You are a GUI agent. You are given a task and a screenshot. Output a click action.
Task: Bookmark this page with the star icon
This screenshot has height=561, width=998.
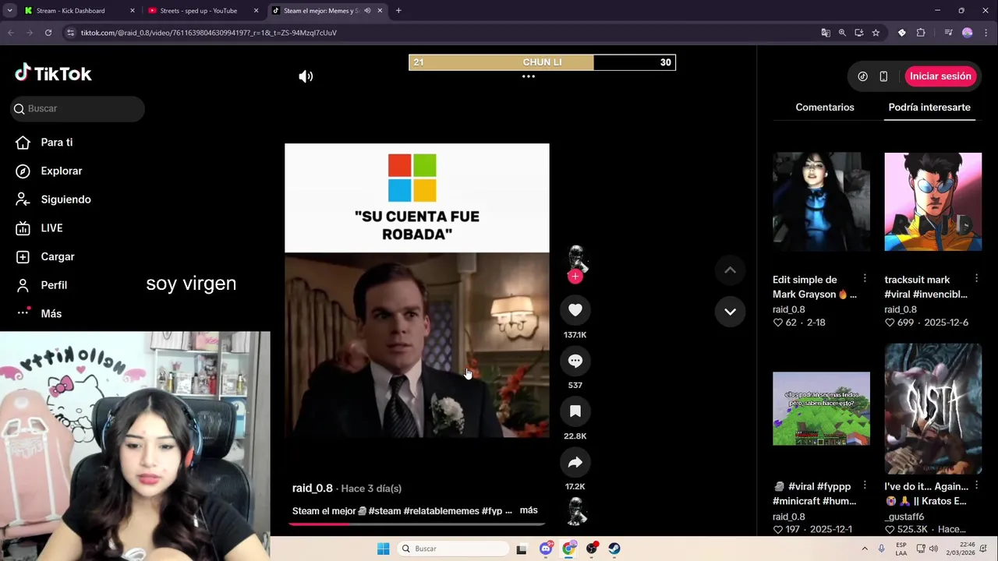pyautogui.click(x=876, y=33)
